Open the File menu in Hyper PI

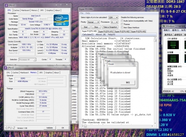[x=82, y=13]
